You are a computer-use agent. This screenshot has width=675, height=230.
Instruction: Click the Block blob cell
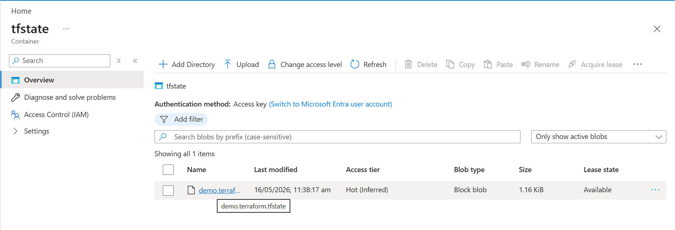point(470,190)
